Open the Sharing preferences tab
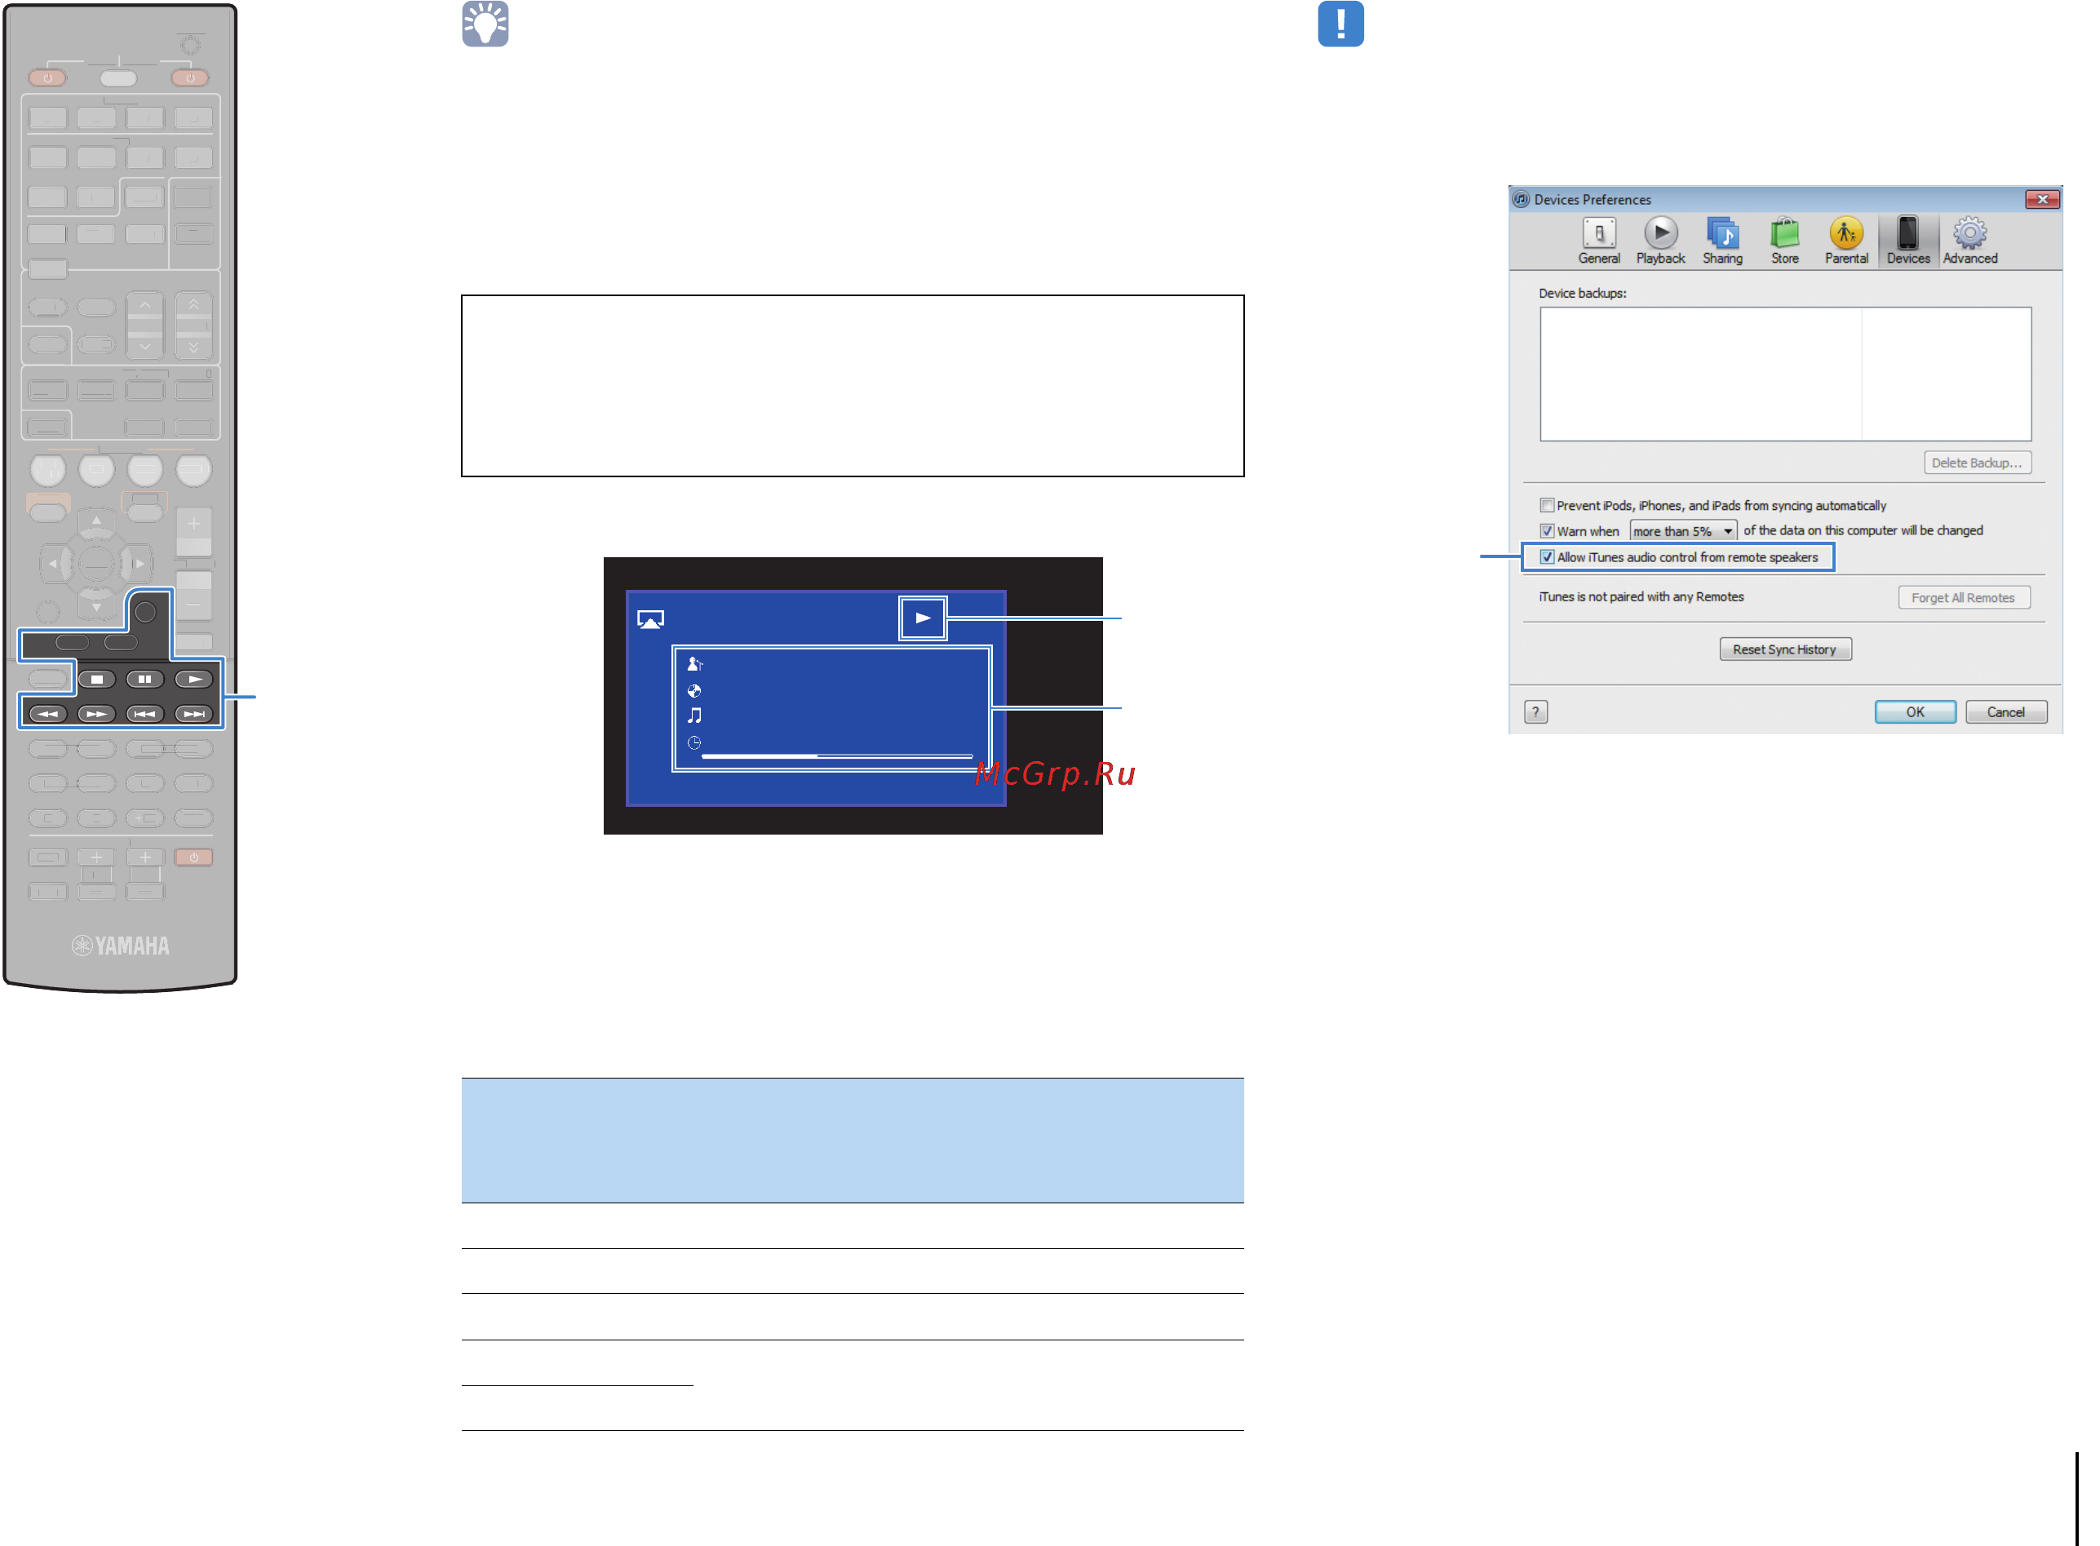Screen dimensions: 2100x1546 click(x=1722, y=241)
